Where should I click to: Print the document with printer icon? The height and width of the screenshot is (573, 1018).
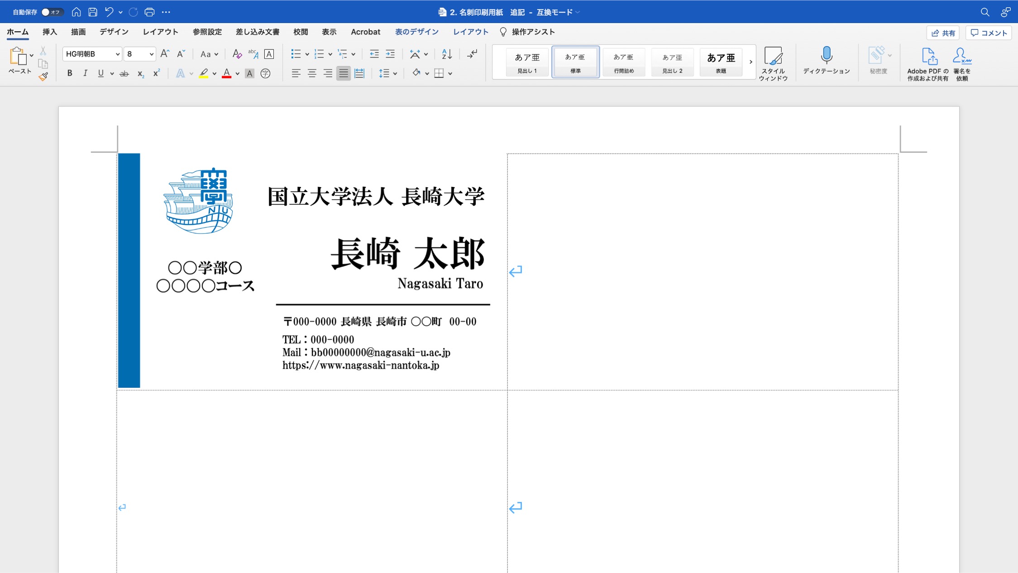point(149,12)
